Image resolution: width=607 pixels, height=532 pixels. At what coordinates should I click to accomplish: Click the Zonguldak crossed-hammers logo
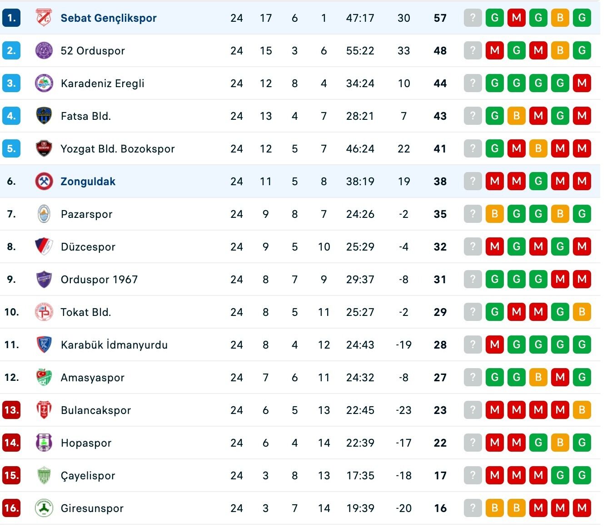click(x=44, y=181)
